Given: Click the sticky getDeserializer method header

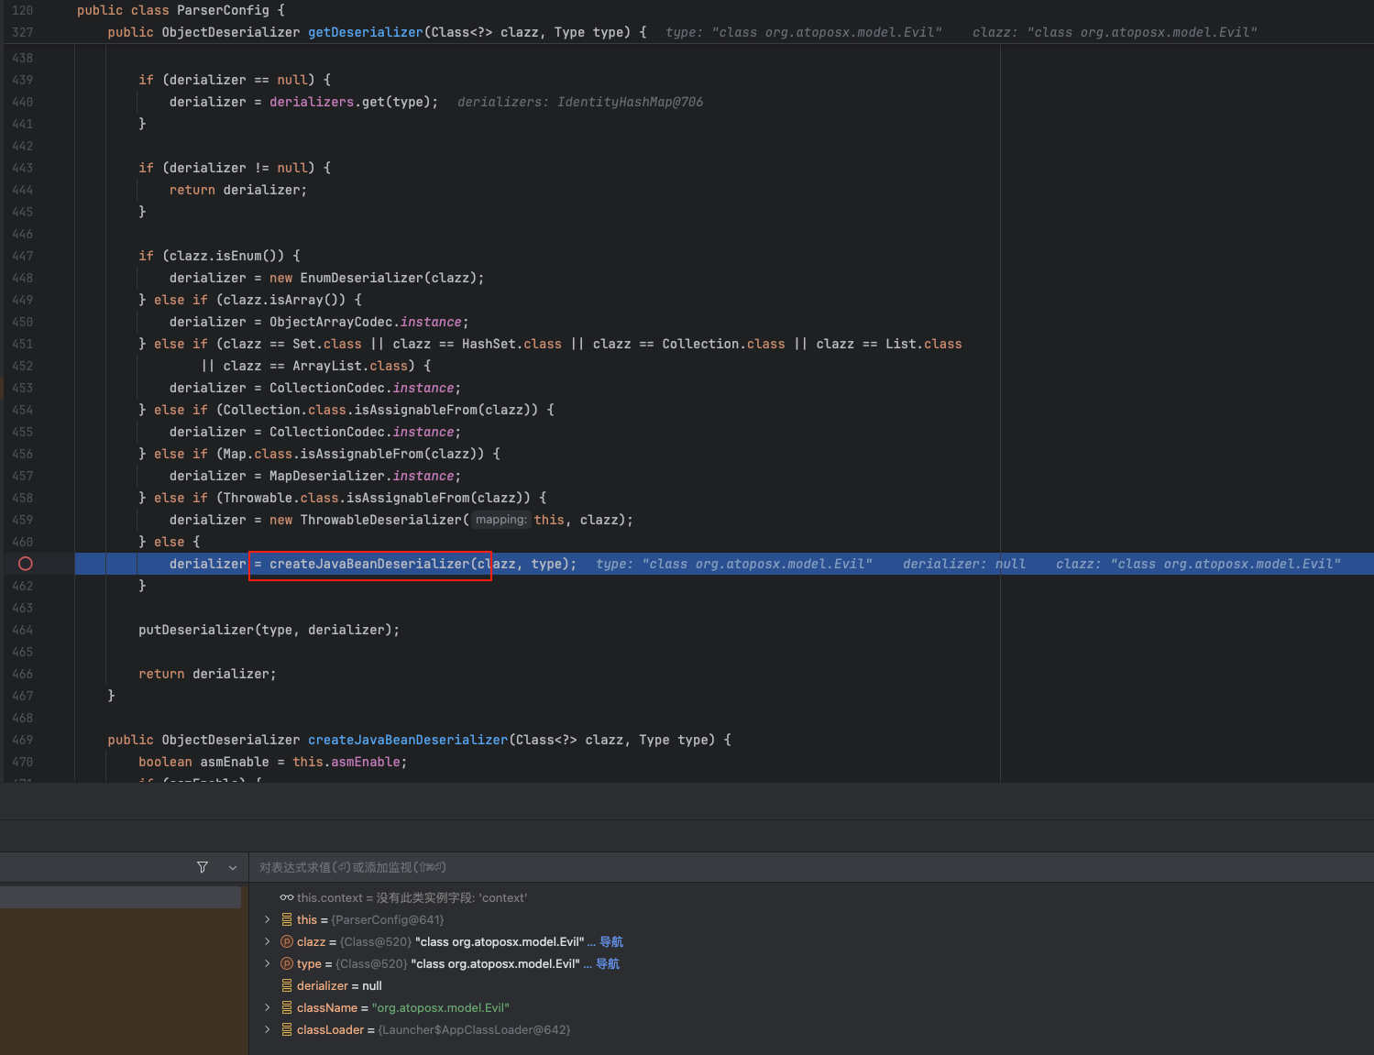Looking at the screenshot, I should (365, 32).
